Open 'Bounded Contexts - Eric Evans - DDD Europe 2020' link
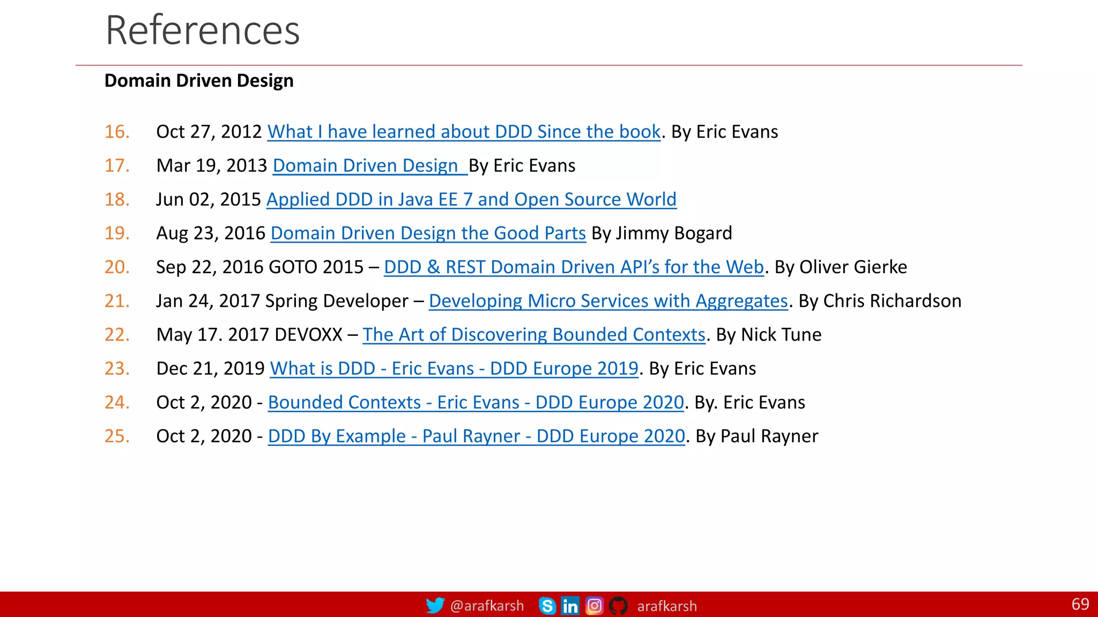Viewport: 1098px width, 617px height. (476, 402)
